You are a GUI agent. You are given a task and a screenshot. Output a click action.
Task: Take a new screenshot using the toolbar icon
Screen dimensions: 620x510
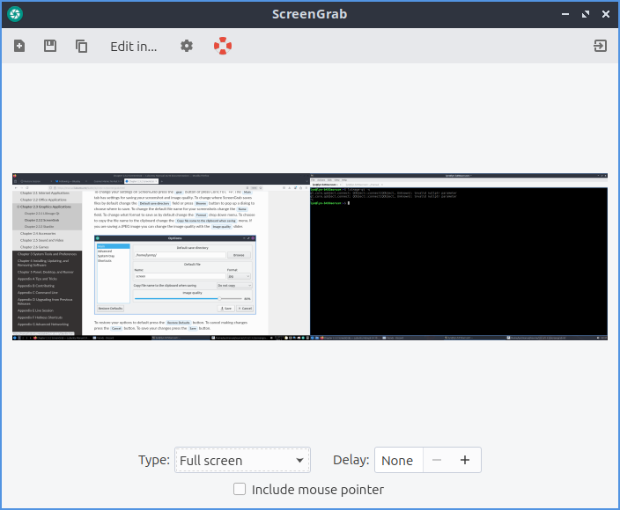click(19, 47)
